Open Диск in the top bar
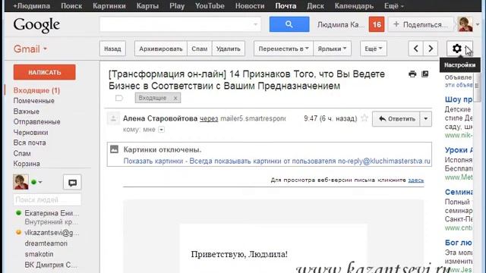 [x=315, y=6]
